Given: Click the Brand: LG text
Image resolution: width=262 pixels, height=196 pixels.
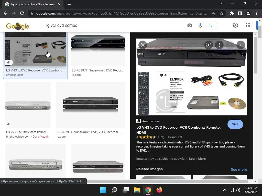Looking at the screenshot, I should (x=175, y=137).
